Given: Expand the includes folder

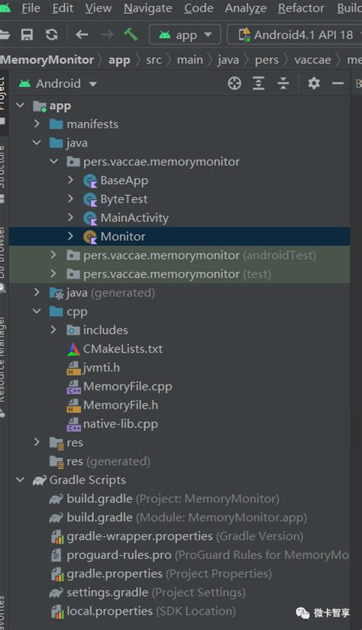Looking at the screenshot, I should pos(53,330).
